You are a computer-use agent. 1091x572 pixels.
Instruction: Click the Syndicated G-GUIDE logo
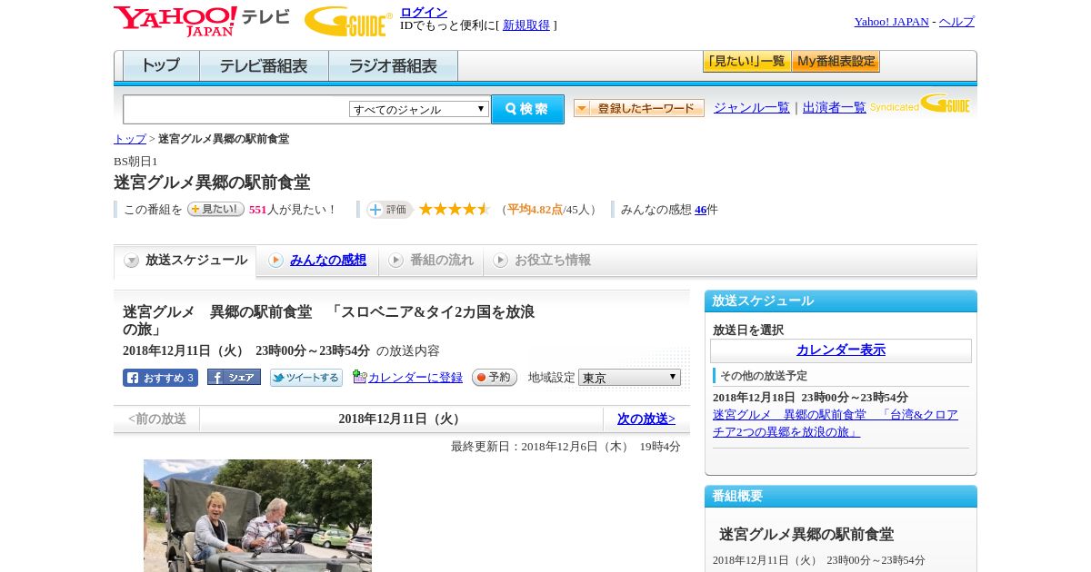click(920, 104)
